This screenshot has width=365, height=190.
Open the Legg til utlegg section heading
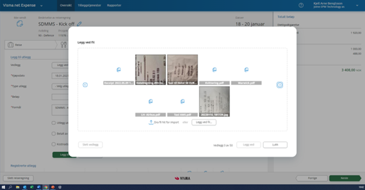[20, 57]
